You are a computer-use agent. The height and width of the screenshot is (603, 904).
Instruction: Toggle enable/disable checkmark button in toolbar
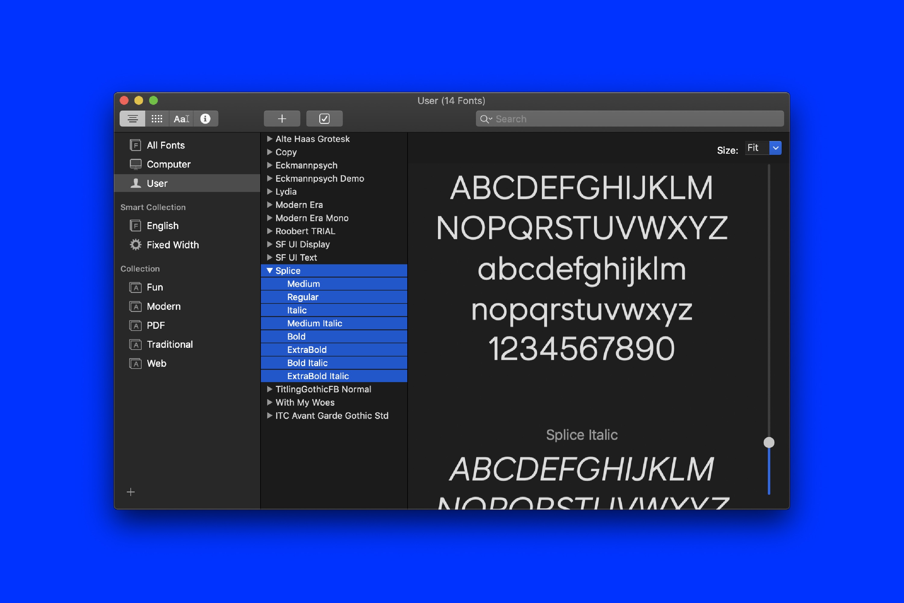tap(324, 119)
